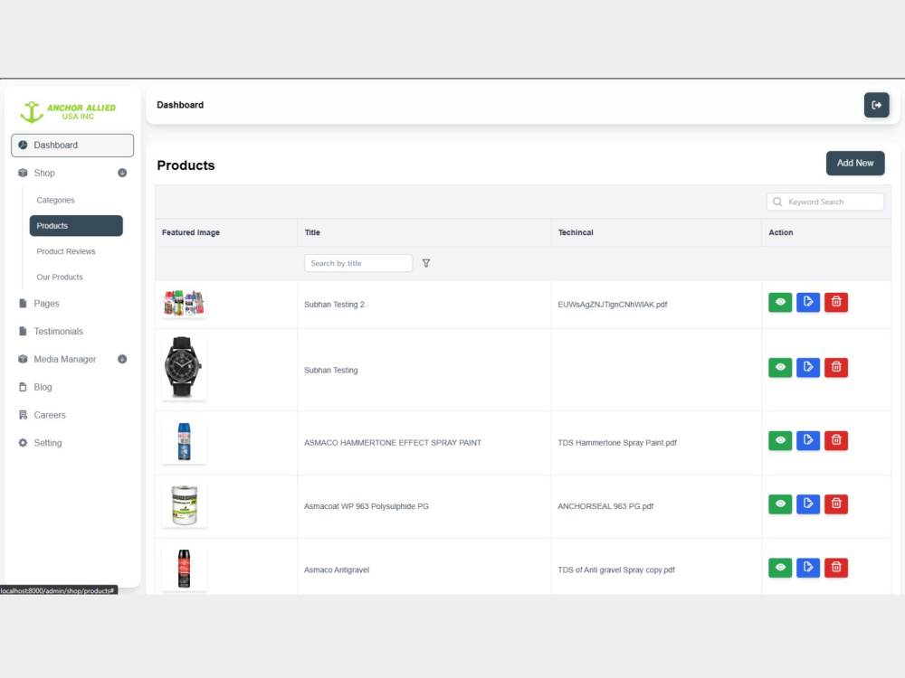Click the Subhan Testing 2 title
The height and width of the screenshot is (678, 905).
click(334, 305)
